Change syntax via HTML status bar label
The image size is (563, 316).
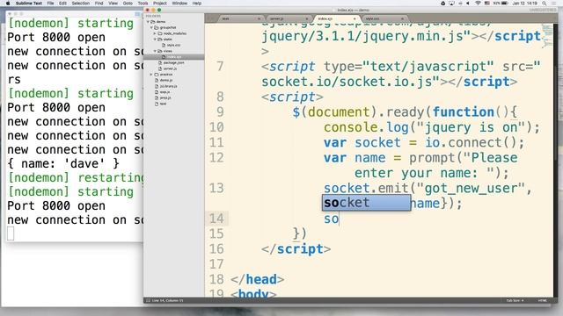pos(542,300)
